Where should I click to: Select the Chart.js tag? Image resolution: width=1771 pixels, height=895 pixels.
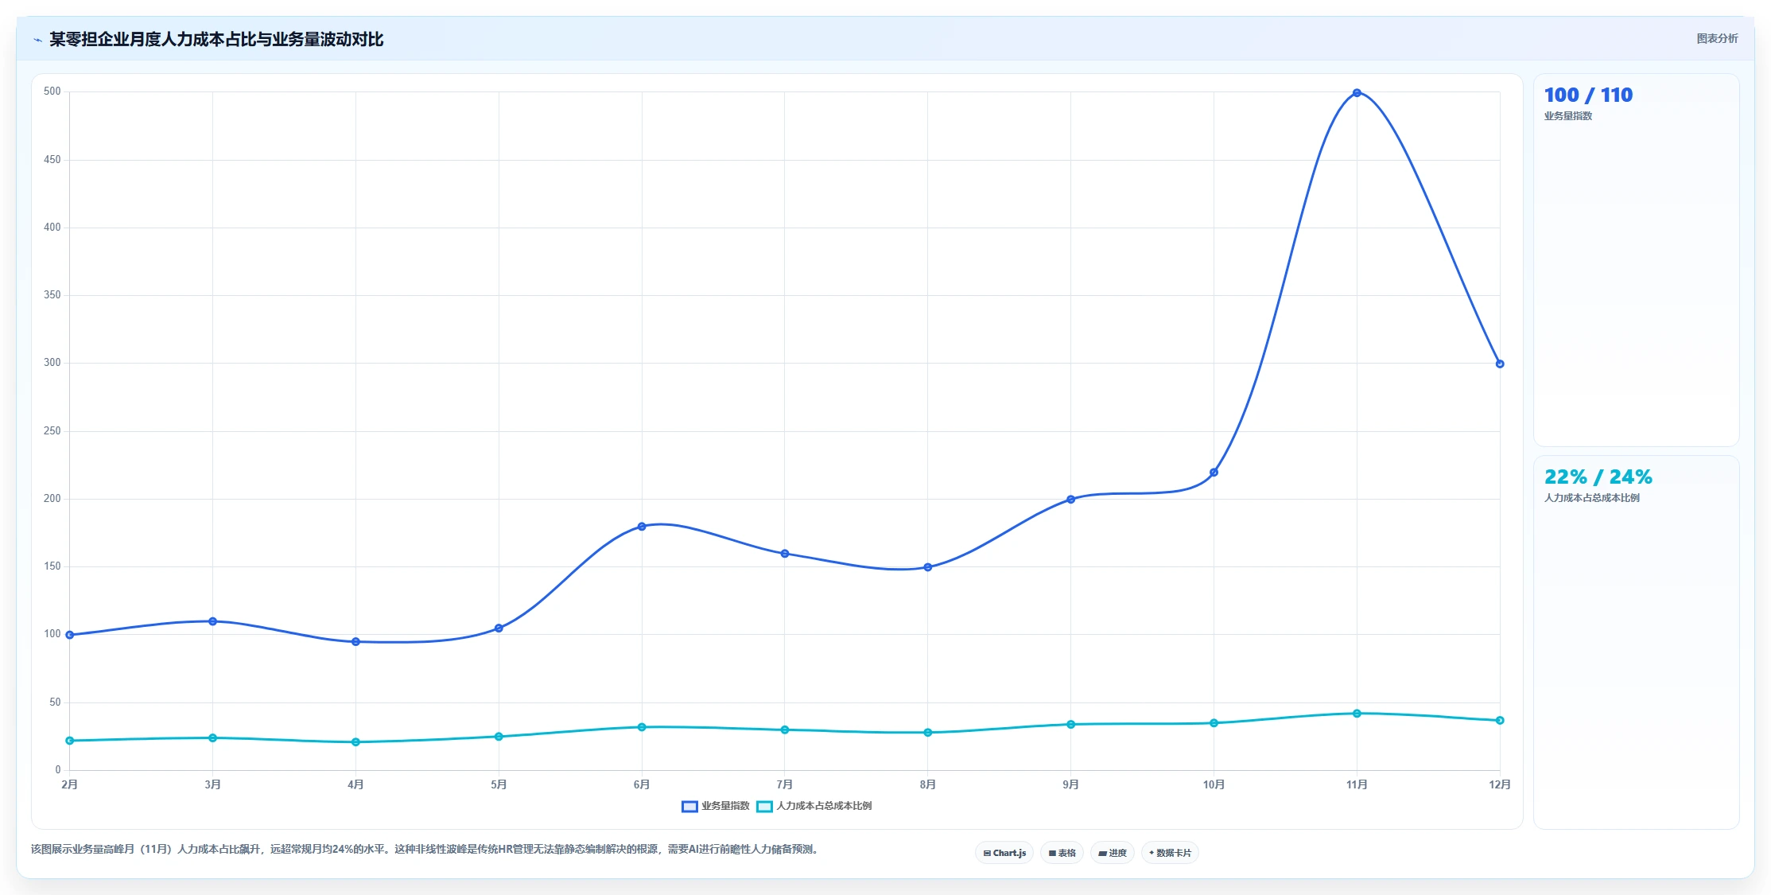click(x=1004, y=853)
